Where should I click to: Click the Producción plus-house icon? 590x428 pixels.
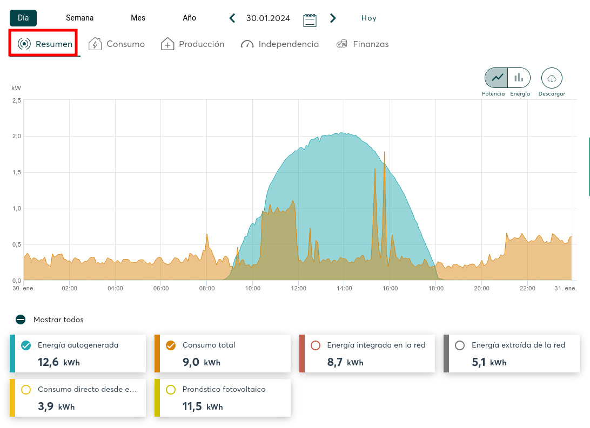point(167,44)
